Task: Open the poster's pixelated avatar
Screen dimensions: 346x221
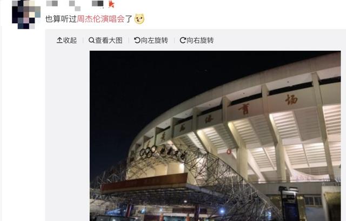Action: coord(26,15)
